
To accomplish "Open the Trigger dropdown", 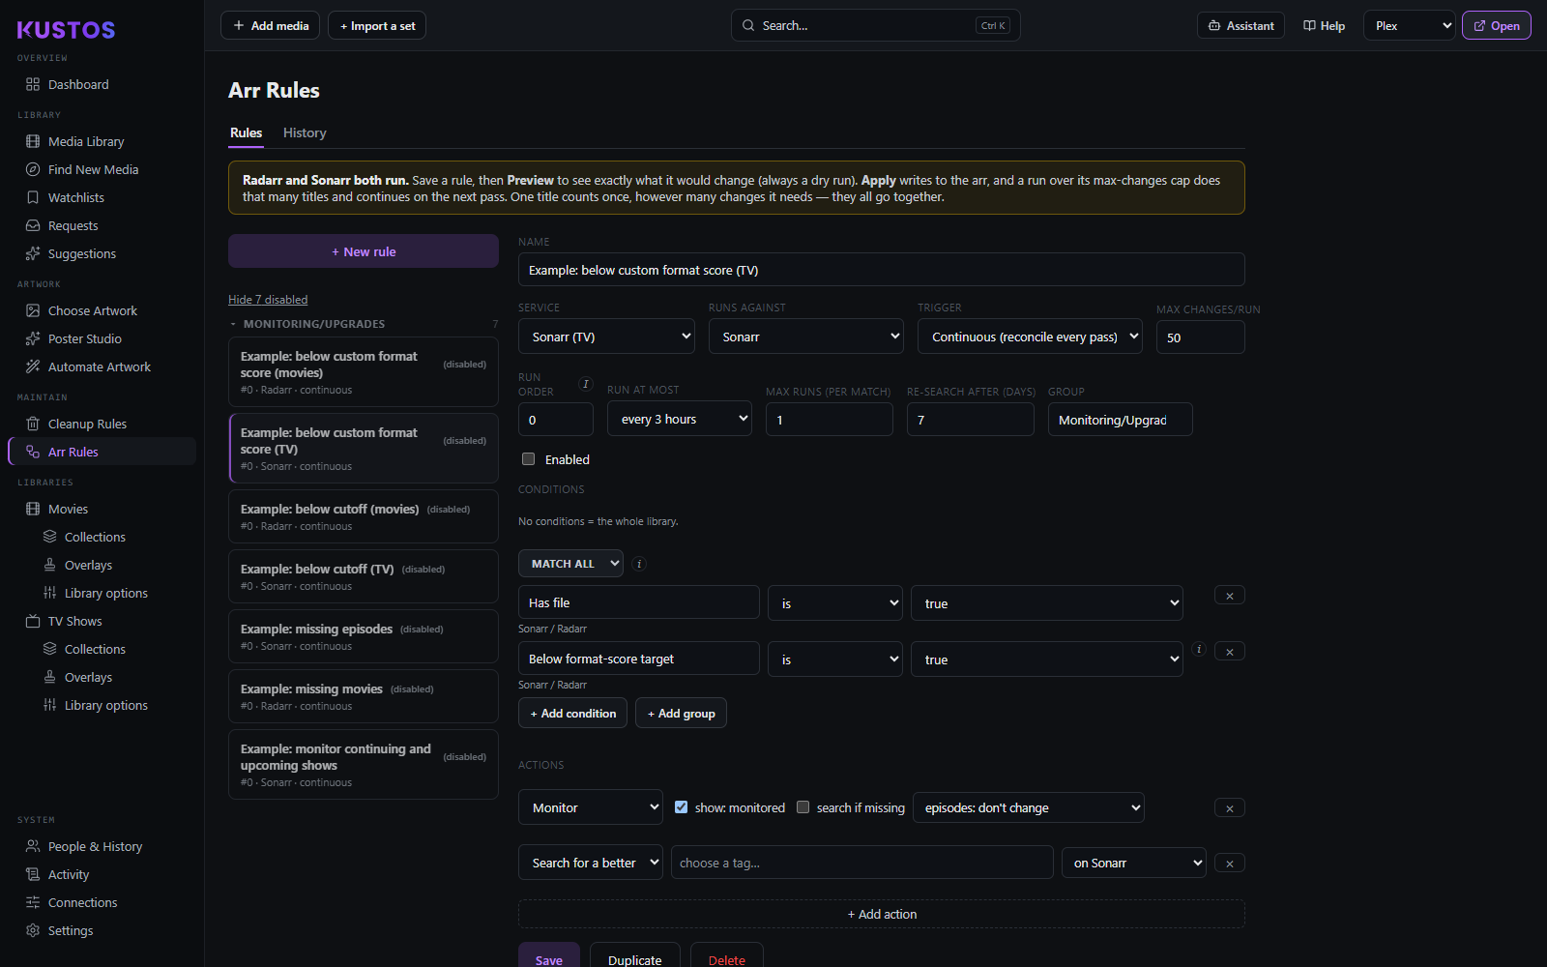I will (x=1030, y=337).
